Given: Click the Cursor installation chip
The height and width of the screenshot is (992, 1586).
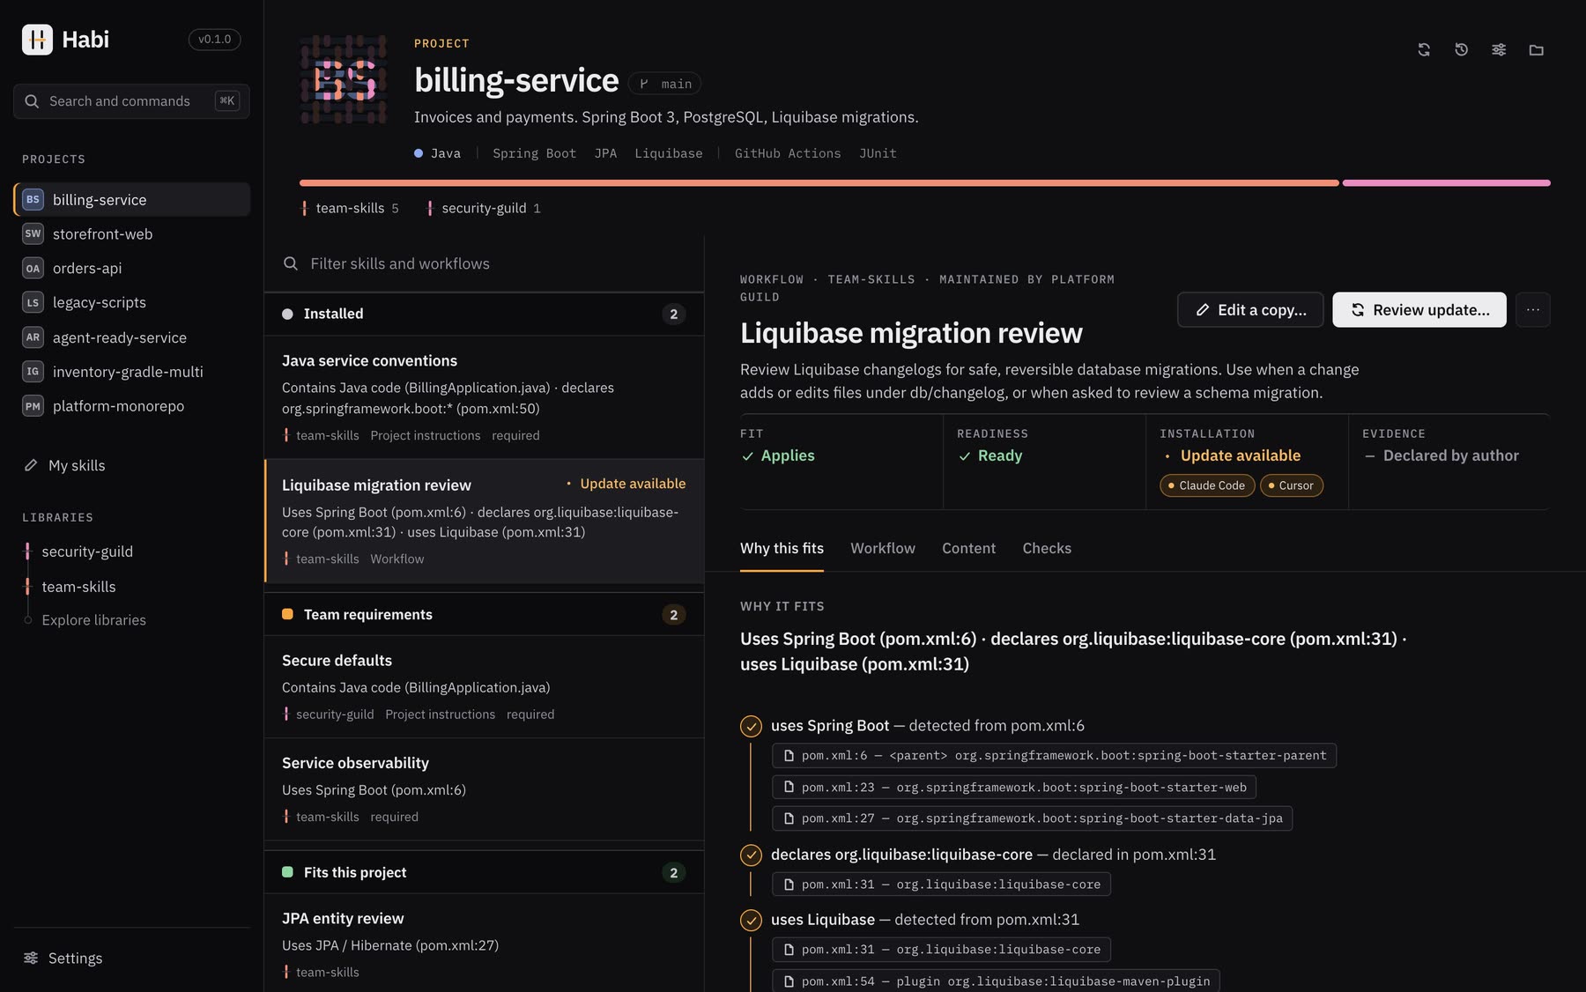Looking at the screenshot, I should pos(1292,485).
